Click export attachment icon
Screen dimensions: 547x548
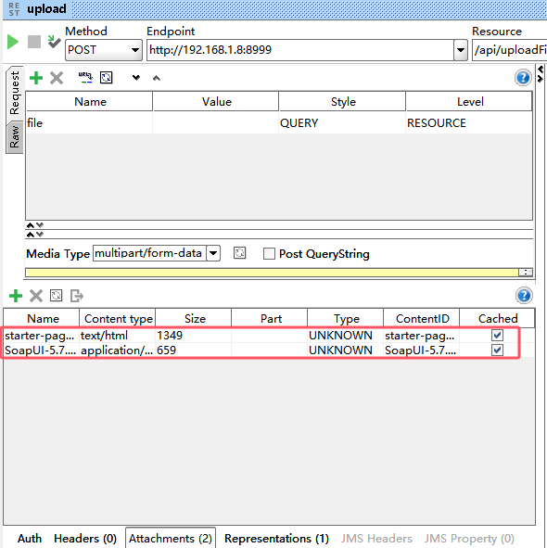[x=77, y=296]
